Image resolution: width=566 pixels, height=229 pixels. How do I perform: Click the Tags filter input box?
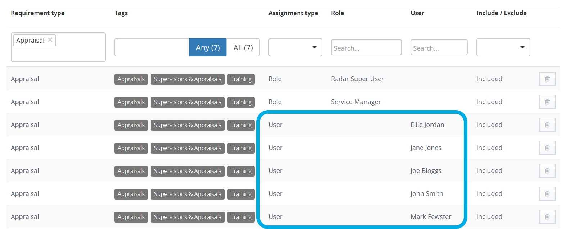click(152, 47)
